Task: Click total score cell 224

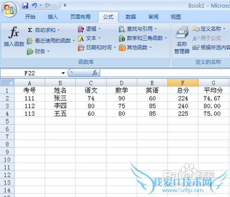Action: 183,98
